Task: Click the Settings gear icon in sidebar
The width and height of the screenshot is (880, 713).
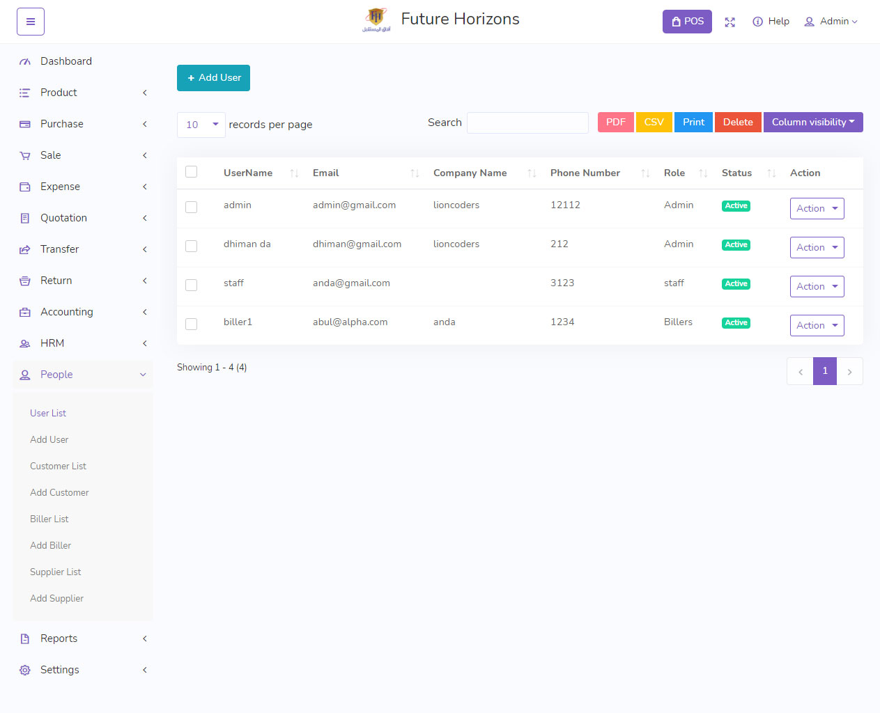Action: 25,670
